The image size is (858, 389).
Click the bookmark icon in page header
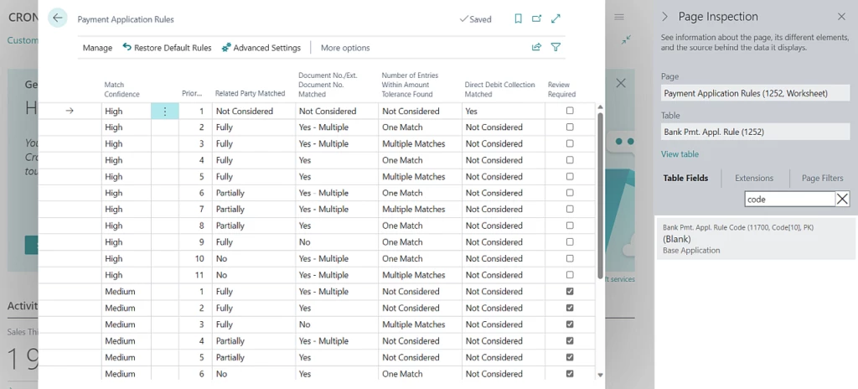(518, 18)
